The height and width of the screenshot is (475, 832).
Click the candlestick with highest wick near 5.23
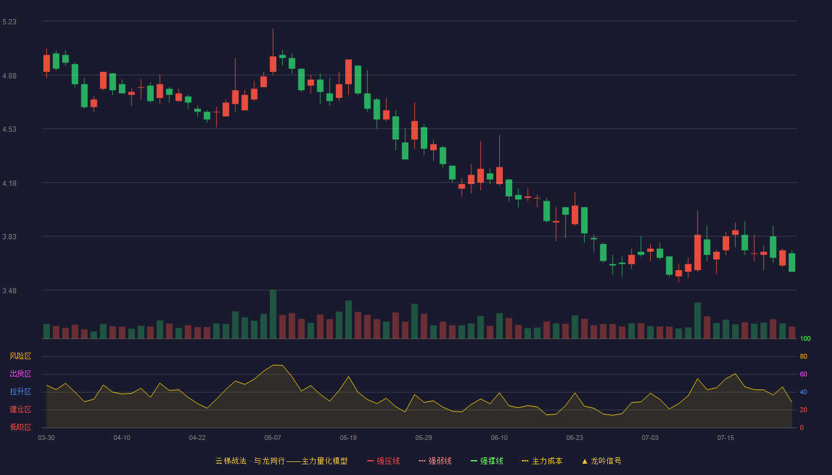tap(273, 64)
